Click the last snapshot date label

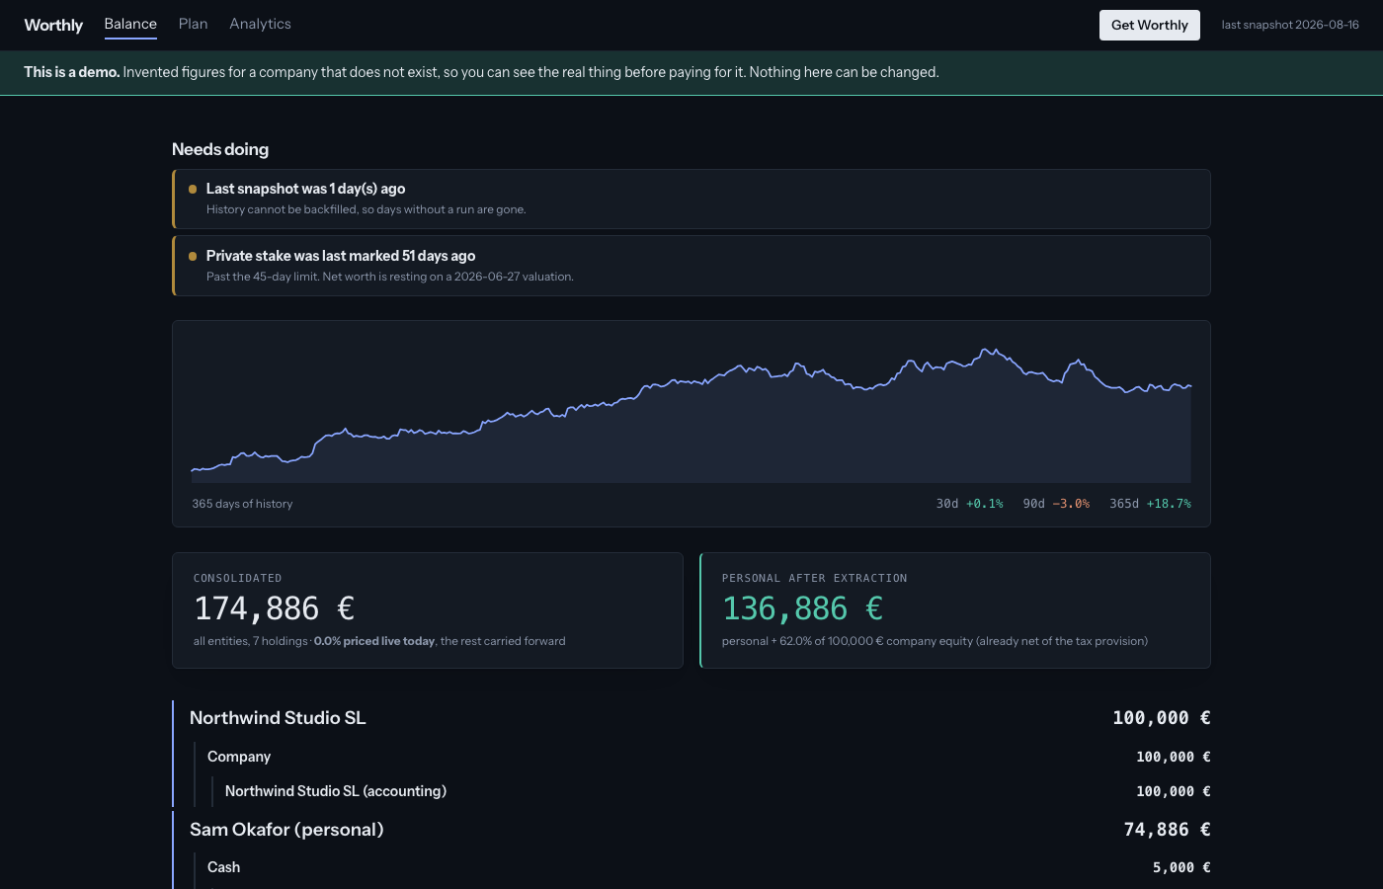click(x=1290, y=25)
